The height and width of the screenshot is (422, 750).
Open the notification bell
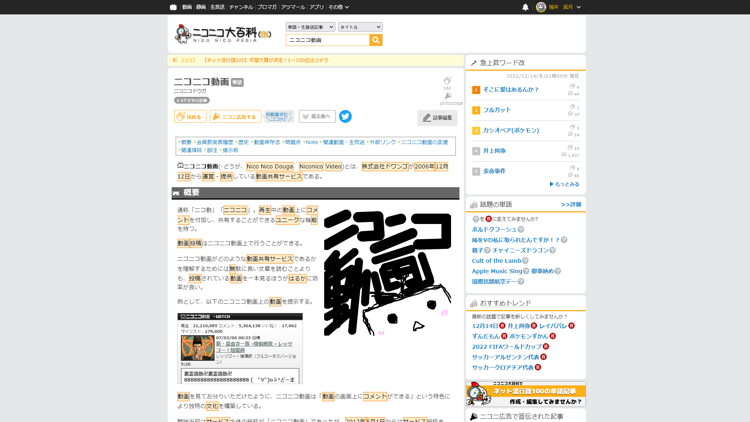point(525,7)
